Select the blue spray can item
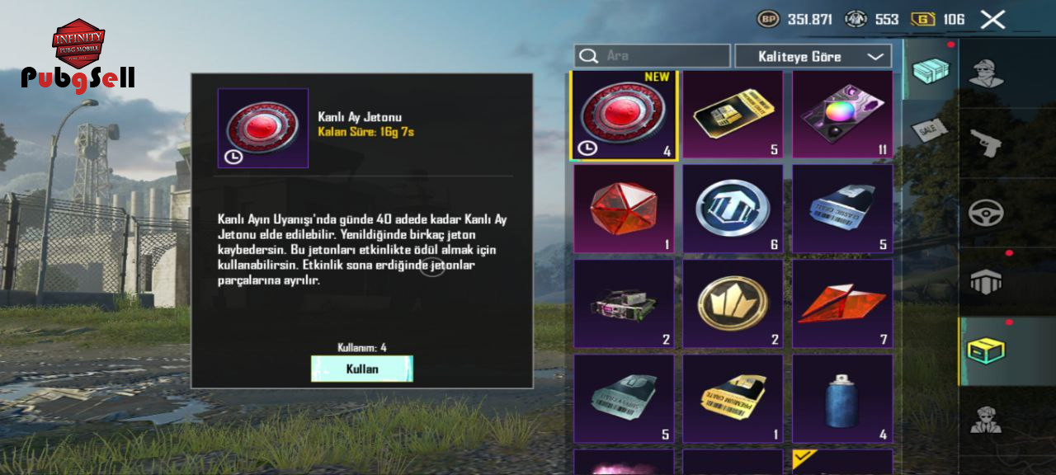This screenshot has height=475, width=1056. 842,399
